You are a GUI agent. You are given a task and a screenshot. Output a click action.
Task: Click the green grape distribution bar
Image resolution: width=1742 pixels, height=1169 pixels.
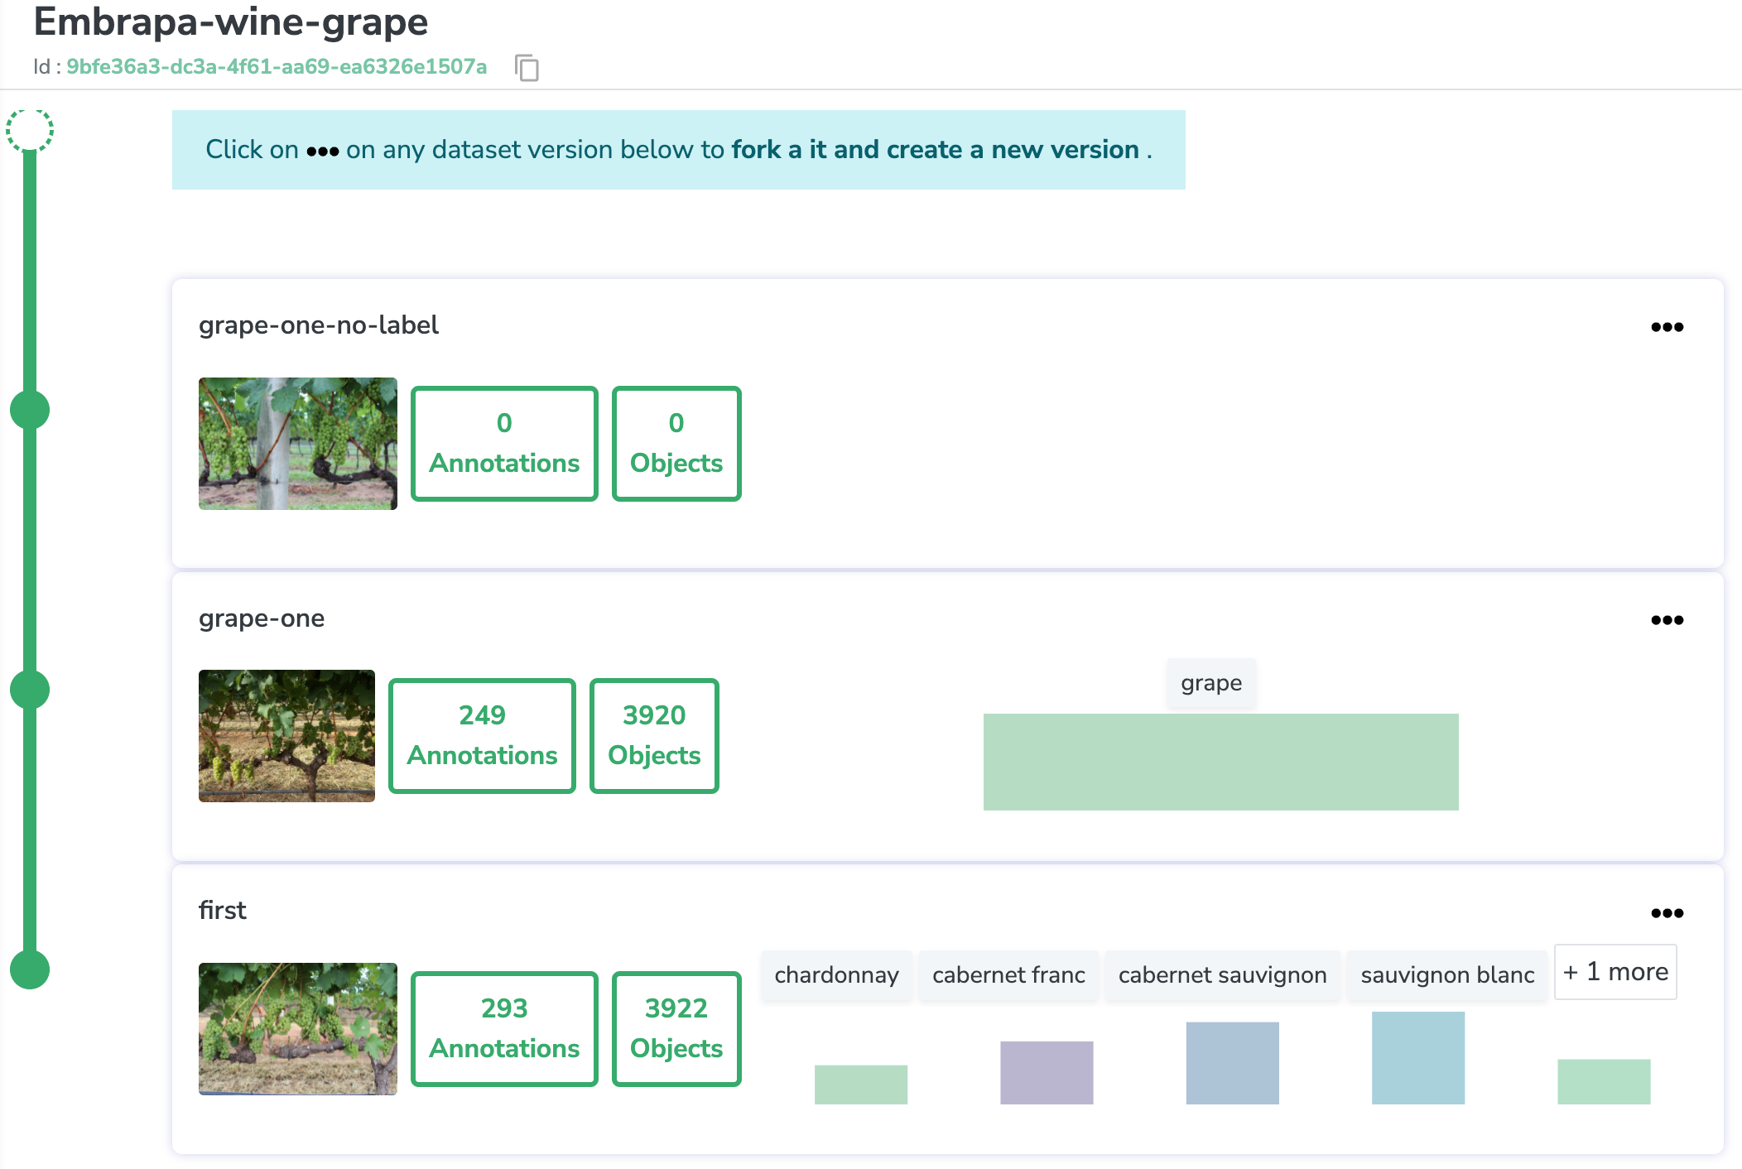tap(1221, 762)
